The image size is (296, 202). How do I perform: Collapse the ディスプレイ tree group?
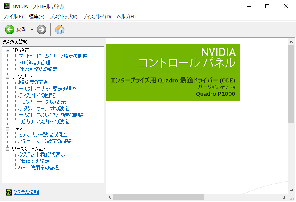[x=7, y=77]
